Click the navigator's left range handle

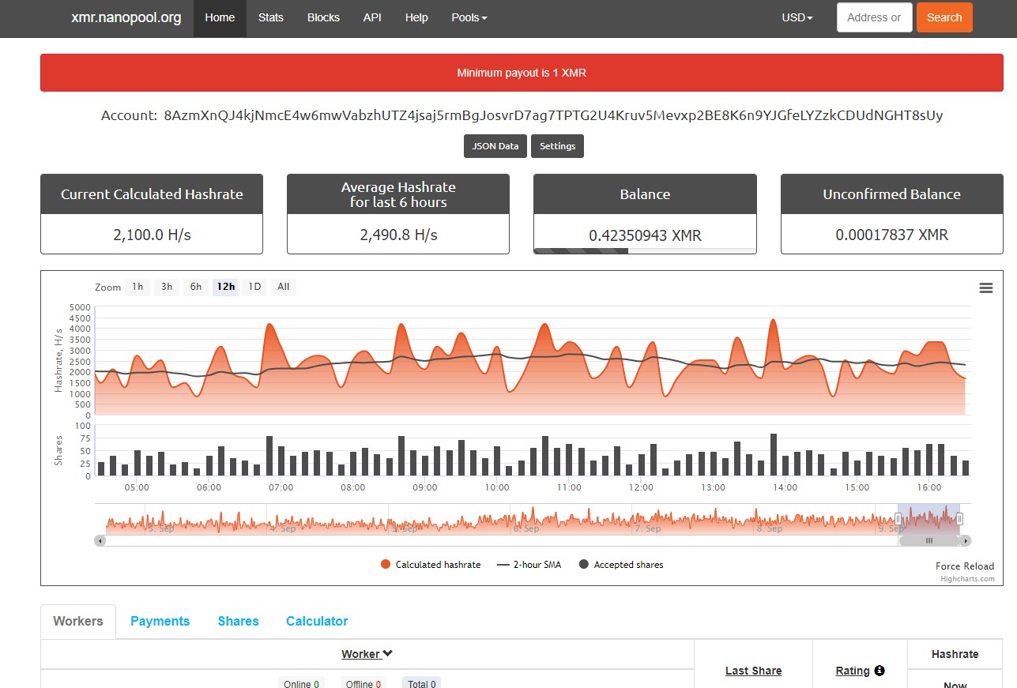[x=898, y=519]
